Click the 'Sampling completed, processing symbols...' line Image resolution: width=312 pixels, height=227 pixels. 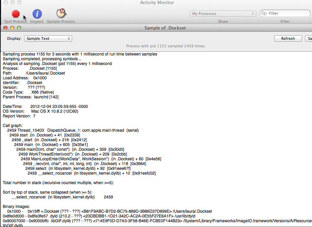point(42,59)
